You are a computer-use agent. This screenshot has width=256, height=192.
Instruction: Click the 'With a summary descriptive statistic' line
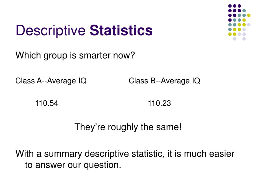pos(125,154)
